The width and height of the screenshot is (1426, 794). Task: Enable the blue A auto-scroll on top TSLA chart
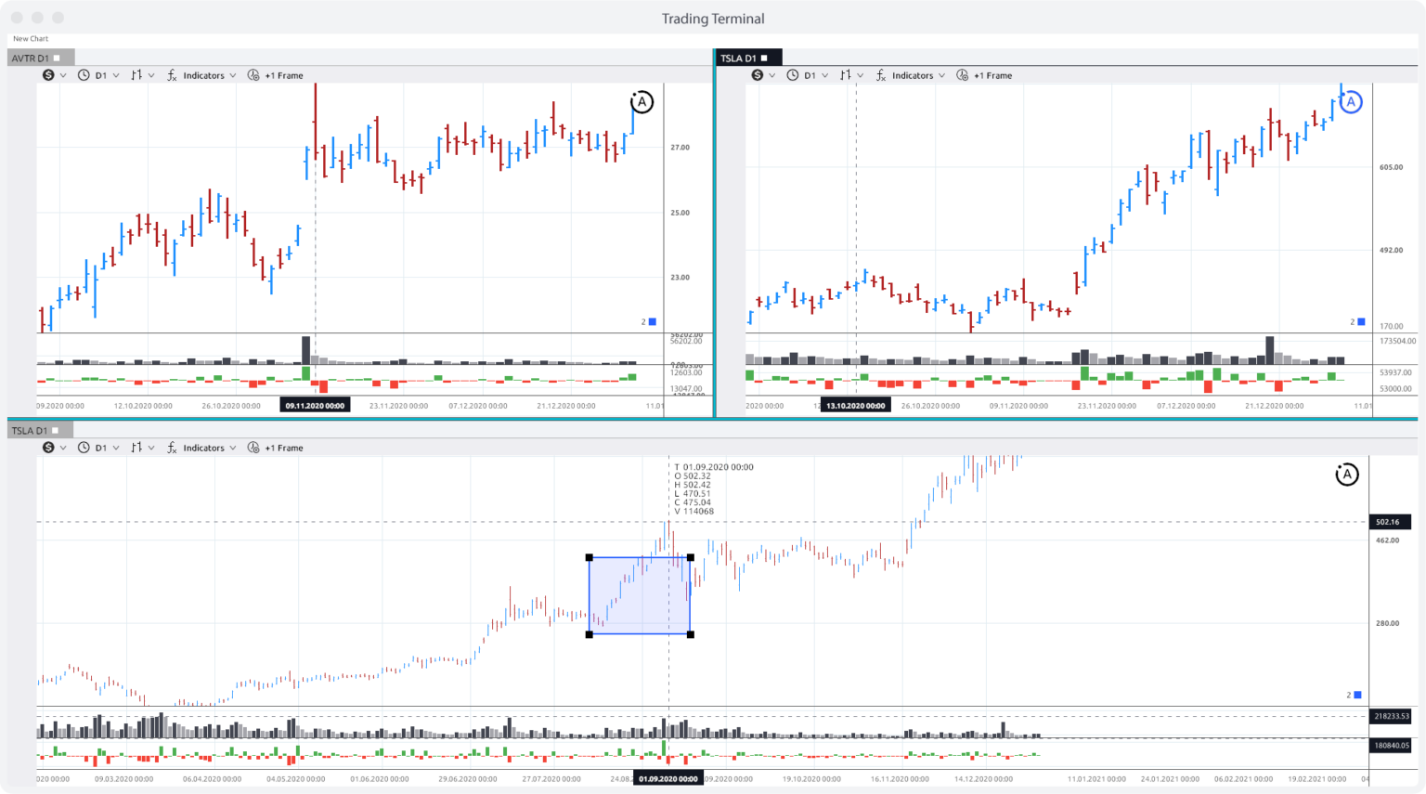tap(1350, 102)
